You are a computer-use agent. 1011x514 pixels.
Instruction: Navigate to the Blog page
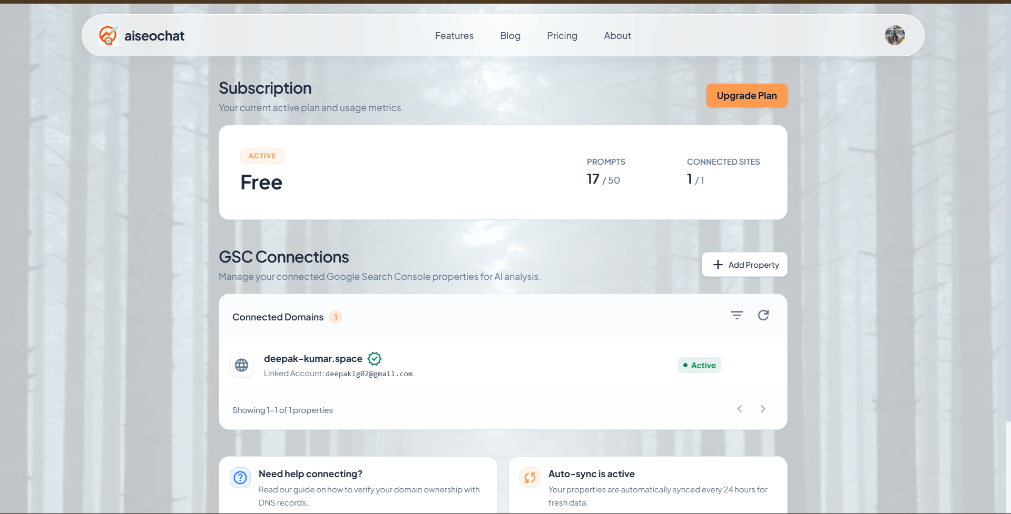tap(510, 36)
